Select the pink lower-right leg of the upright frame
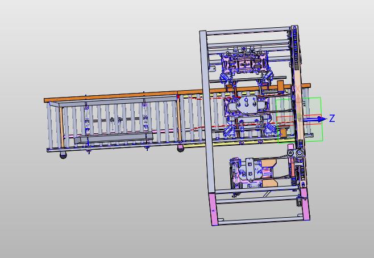The height and width of the screenshot is (258, 374). 305,204
